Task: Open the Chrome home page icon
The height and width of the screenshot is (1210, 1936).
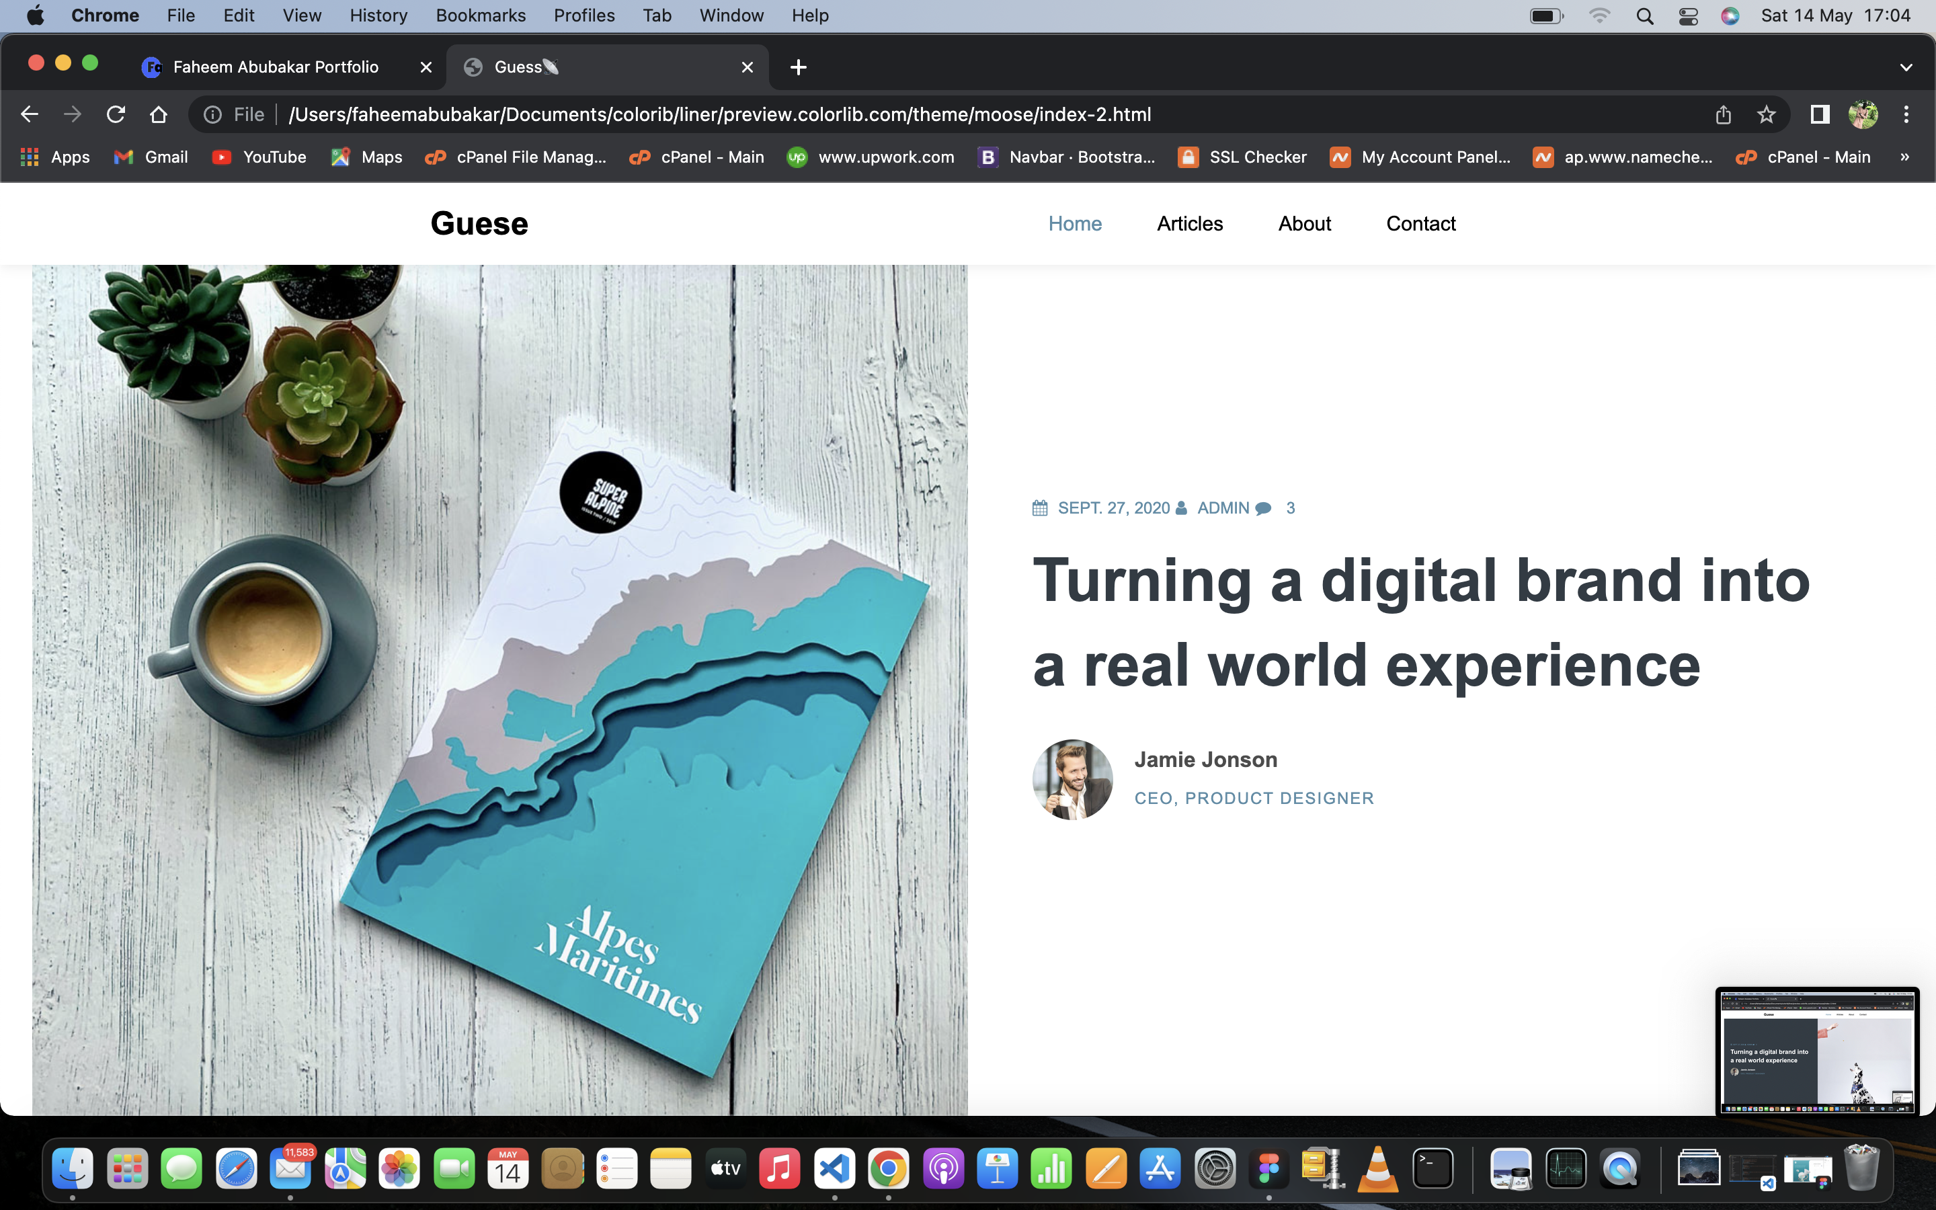Action: click(159, 114)
